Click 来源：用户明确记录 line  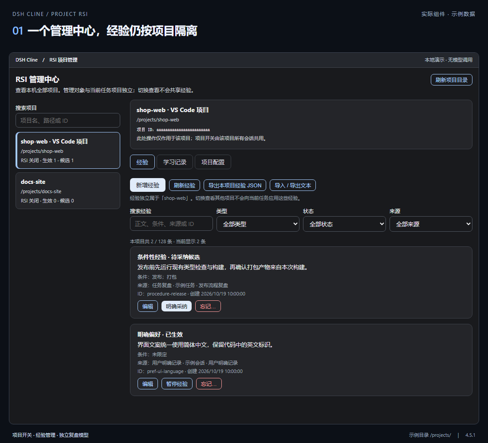point(188,363)
